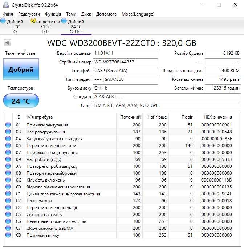Click status icon of attribute C1 row
This screenshot has width=244, height=249.
click(x=8, y=194)
